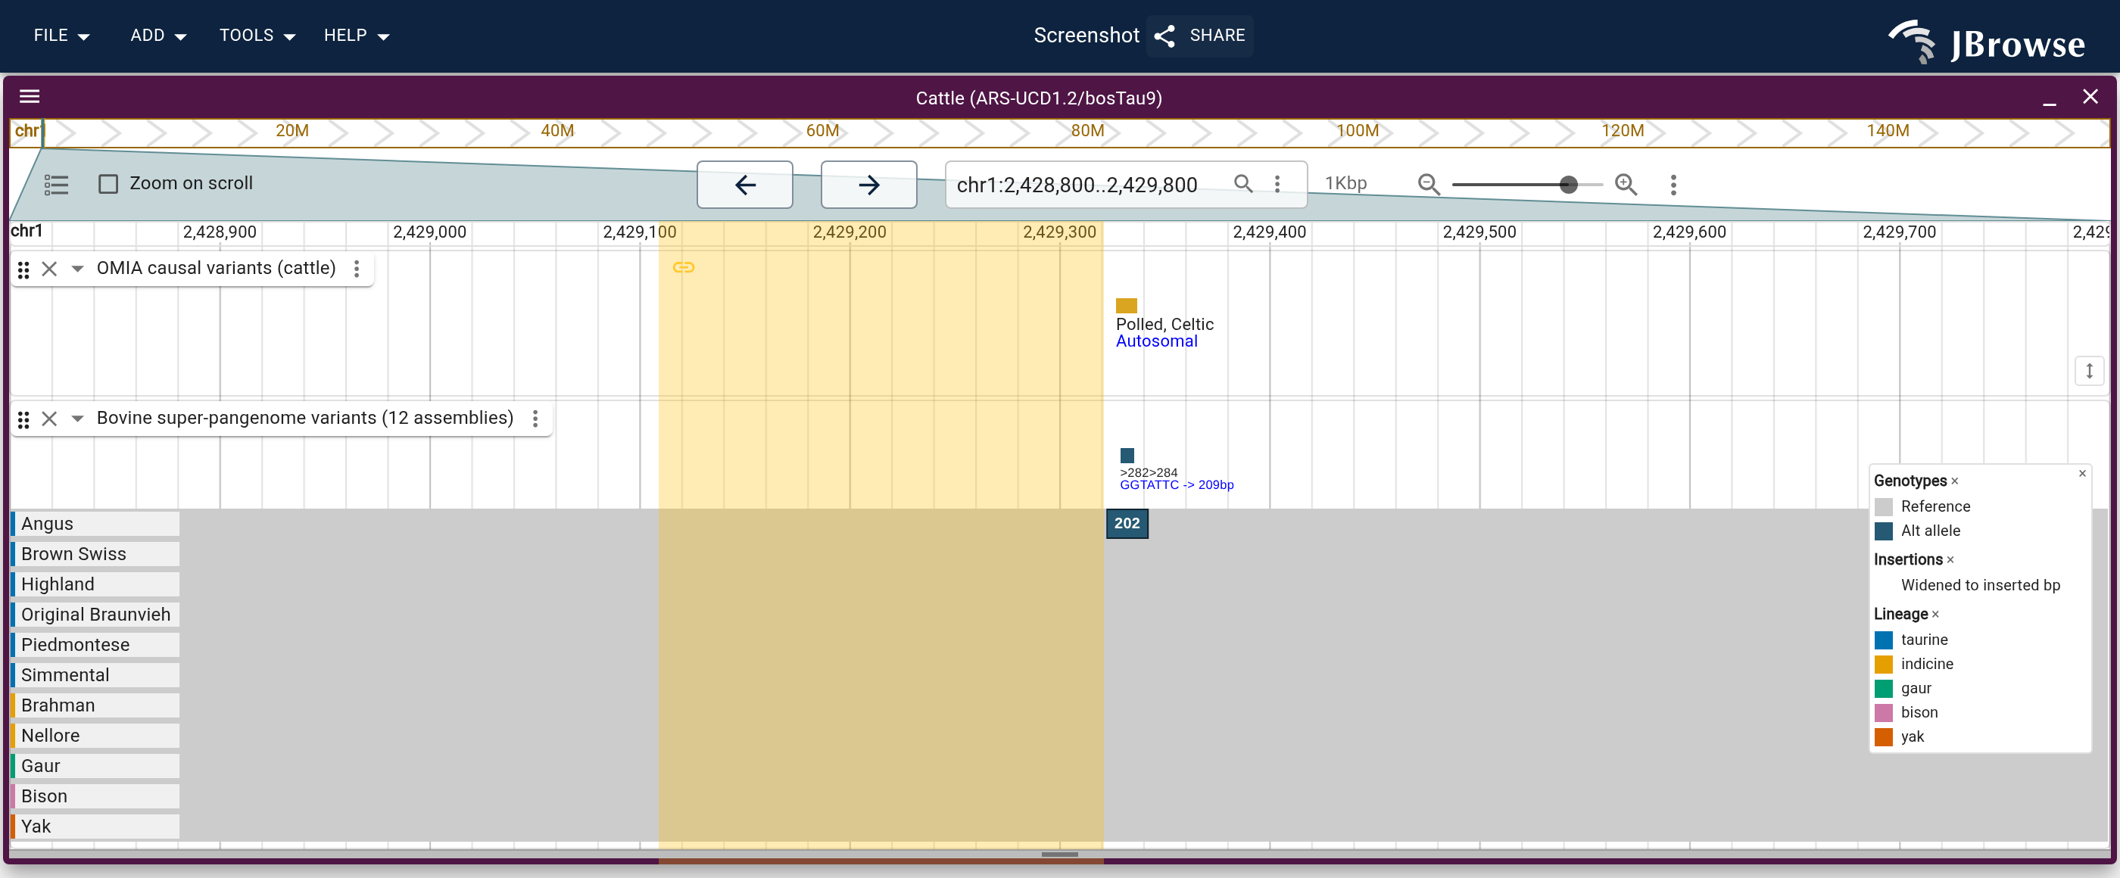Click the pan left arrow button

(745, 185)
